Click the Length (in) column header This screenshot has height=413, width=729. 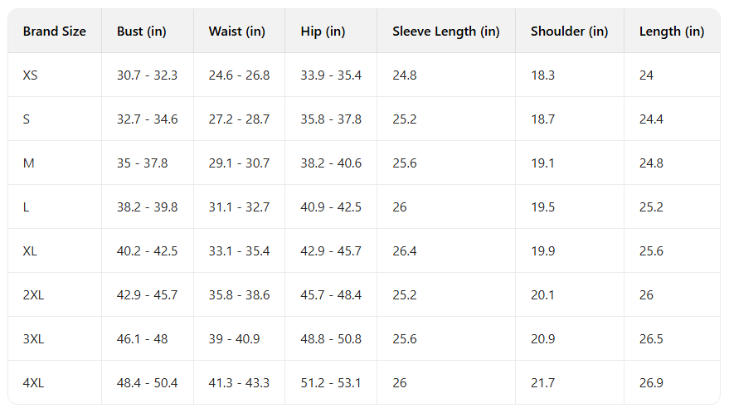click(671, 32)
